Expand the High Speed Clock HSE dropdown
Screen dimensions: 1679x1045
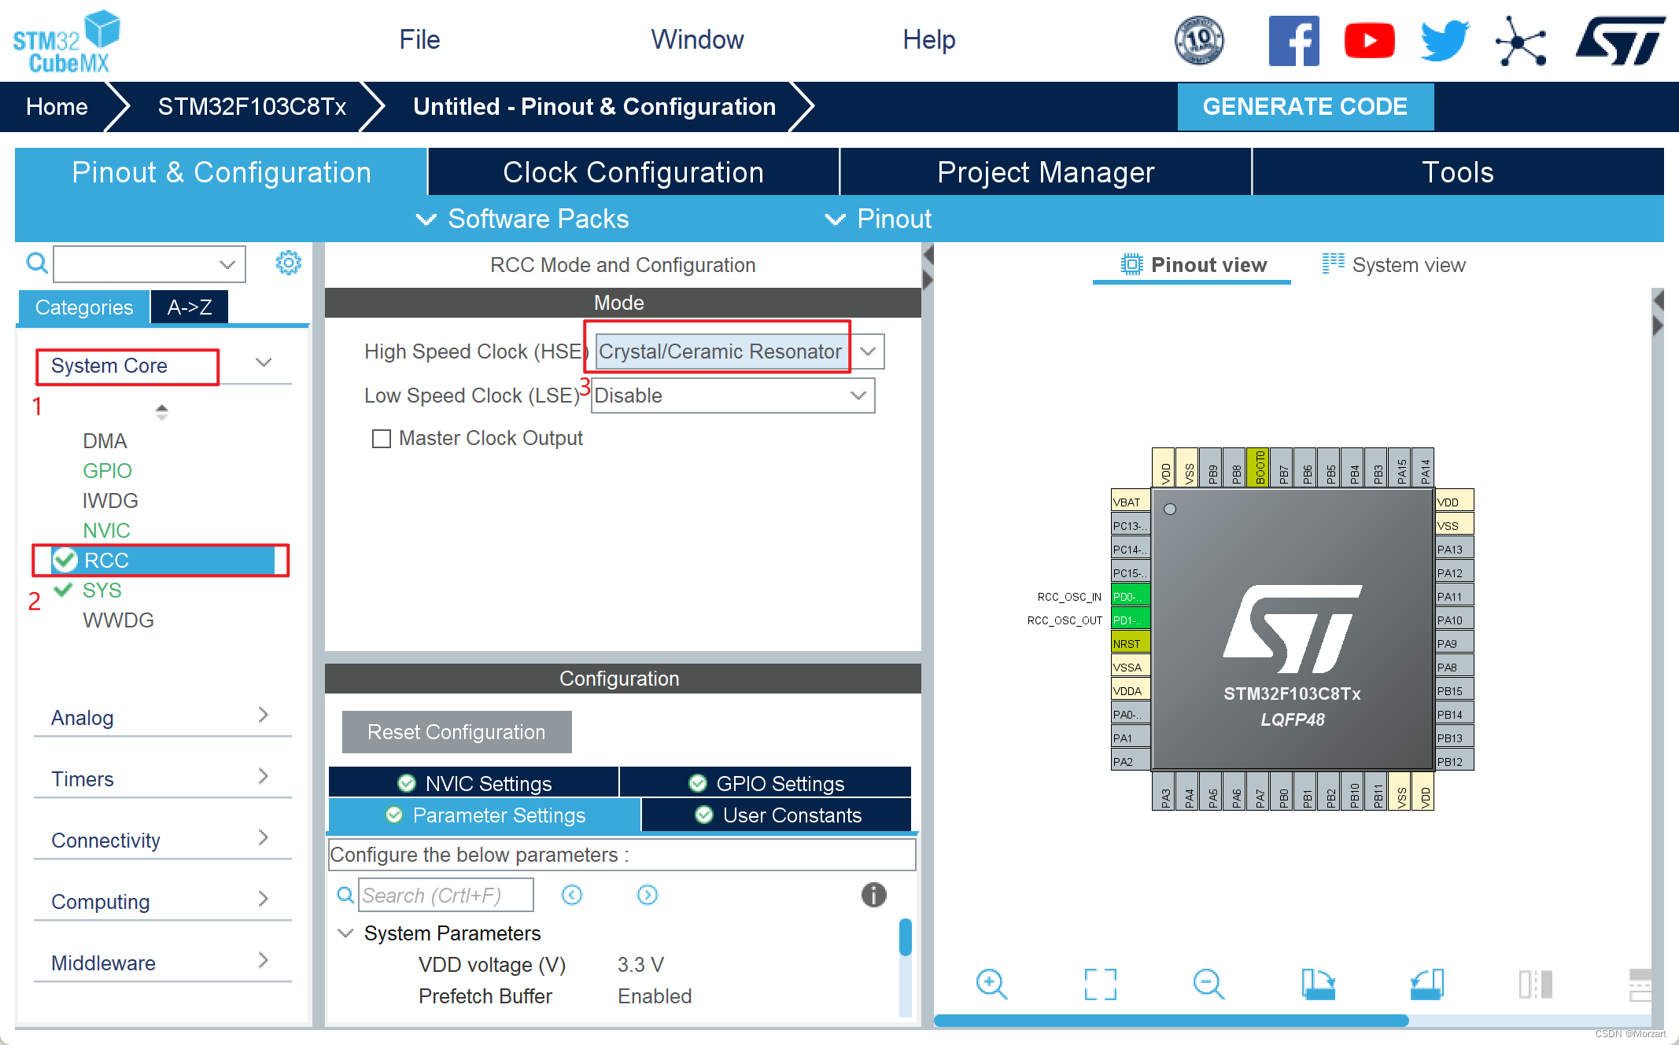pos(869,351)
